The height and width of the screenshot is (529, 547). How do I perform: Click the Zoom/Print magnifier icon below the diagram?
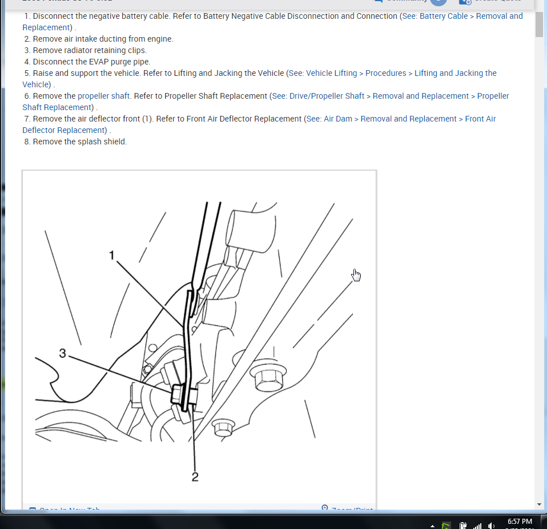pyautogui.click(x=325, y=507)
